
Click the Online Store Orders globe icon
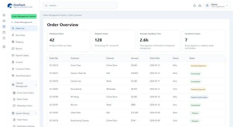point(14,93)
